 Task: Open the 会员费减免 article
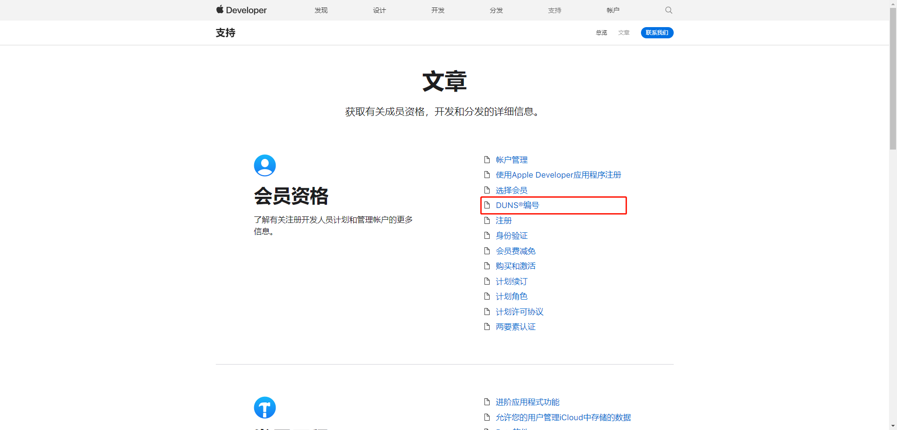tap(516, 251)
